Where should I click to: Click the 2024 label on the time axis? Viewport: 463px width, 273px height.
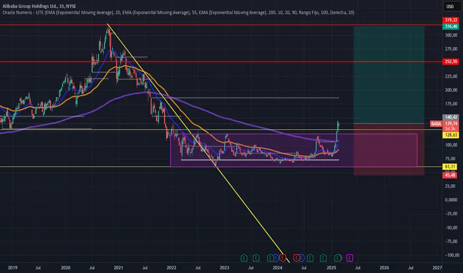coord(277,268)
